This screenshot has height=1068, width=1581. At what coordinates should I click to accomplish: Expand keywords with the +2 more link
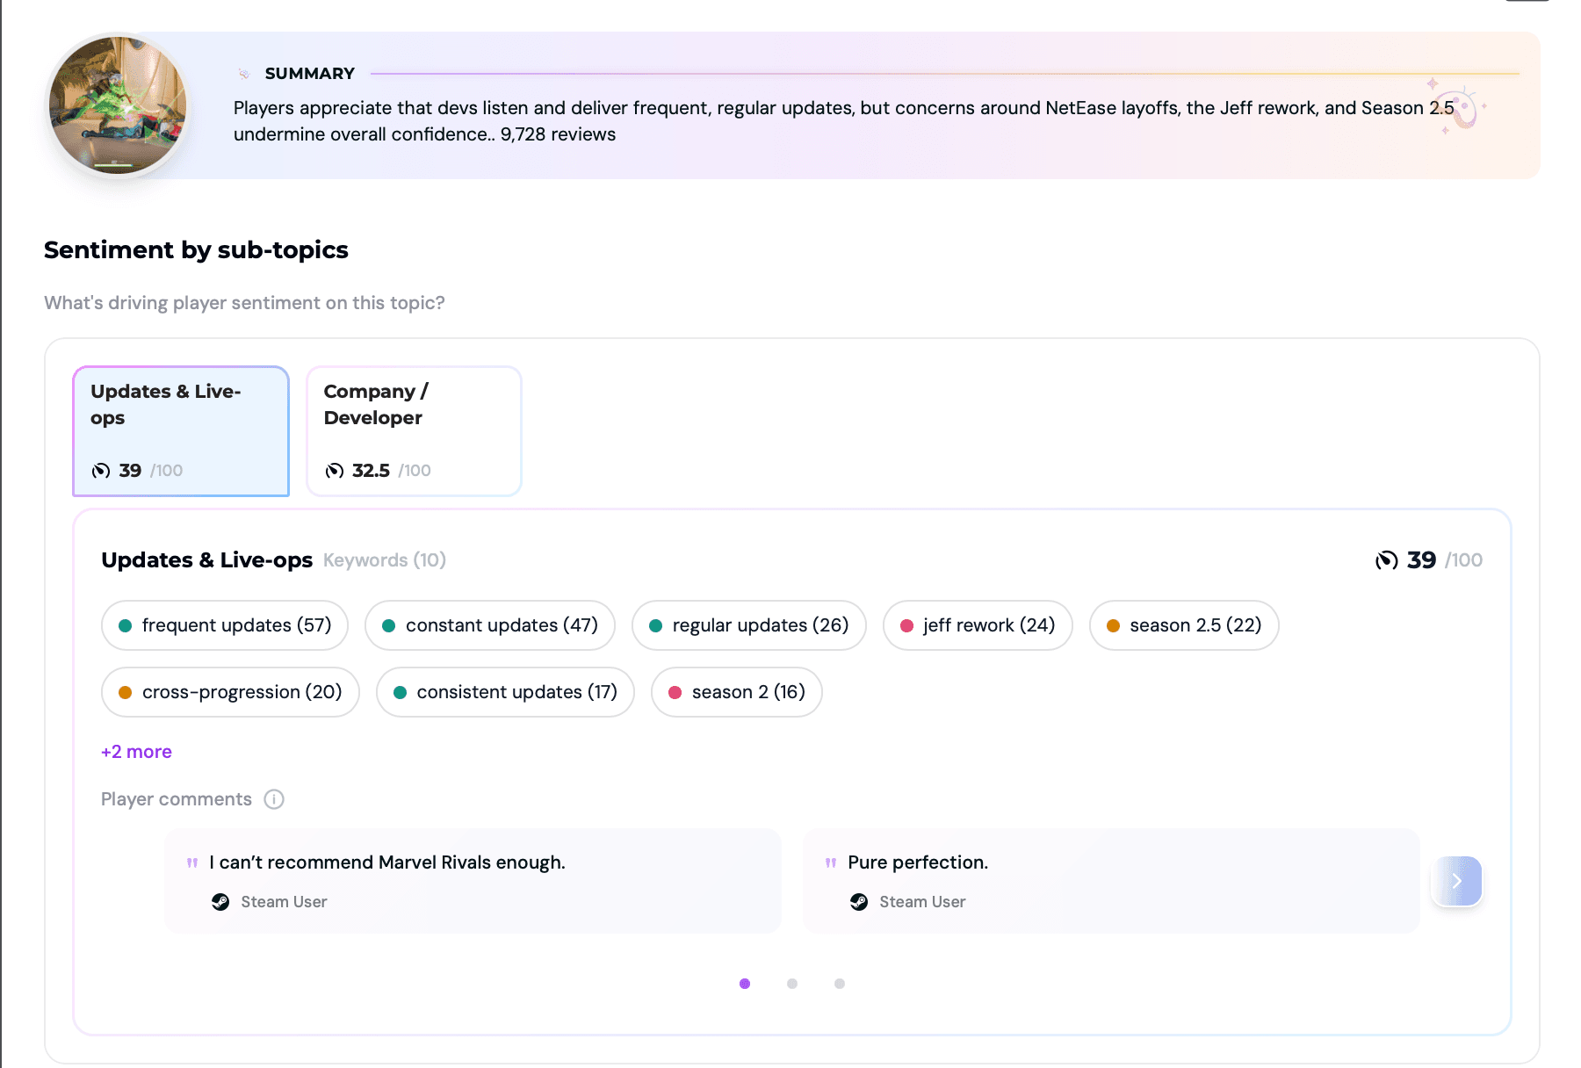[136, 752]
